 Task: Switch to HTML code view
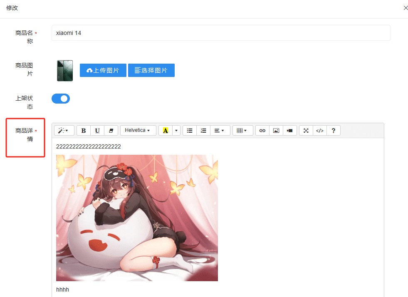320,131
